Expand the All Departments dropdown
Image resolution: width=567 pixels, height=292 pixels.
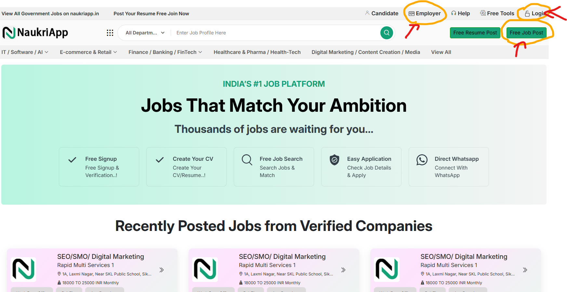coord(145,33)
